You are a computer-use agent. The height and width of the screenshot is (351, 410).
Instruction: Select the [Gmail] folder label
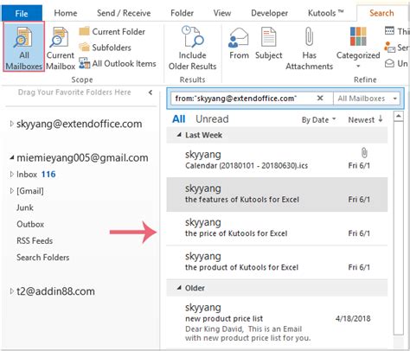30,191
